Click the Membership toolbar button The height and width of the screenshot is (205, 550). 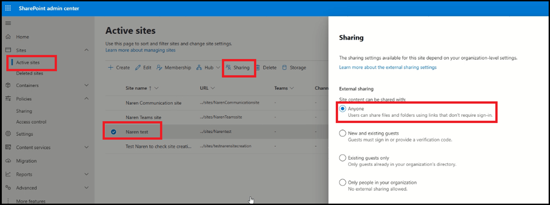(174, 67)
